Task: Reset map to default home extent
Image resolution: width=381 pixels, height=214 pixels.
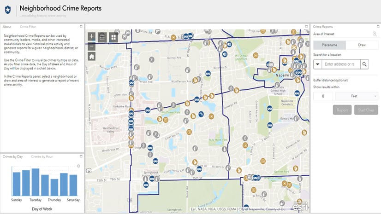Action: pyautogui.click(x=92, y=57)
